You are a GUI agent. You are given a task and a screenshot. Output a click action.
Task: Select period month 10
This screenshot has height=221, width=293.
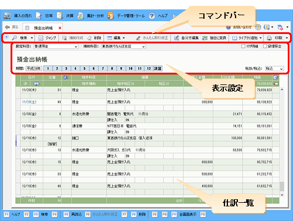(130, 69)
